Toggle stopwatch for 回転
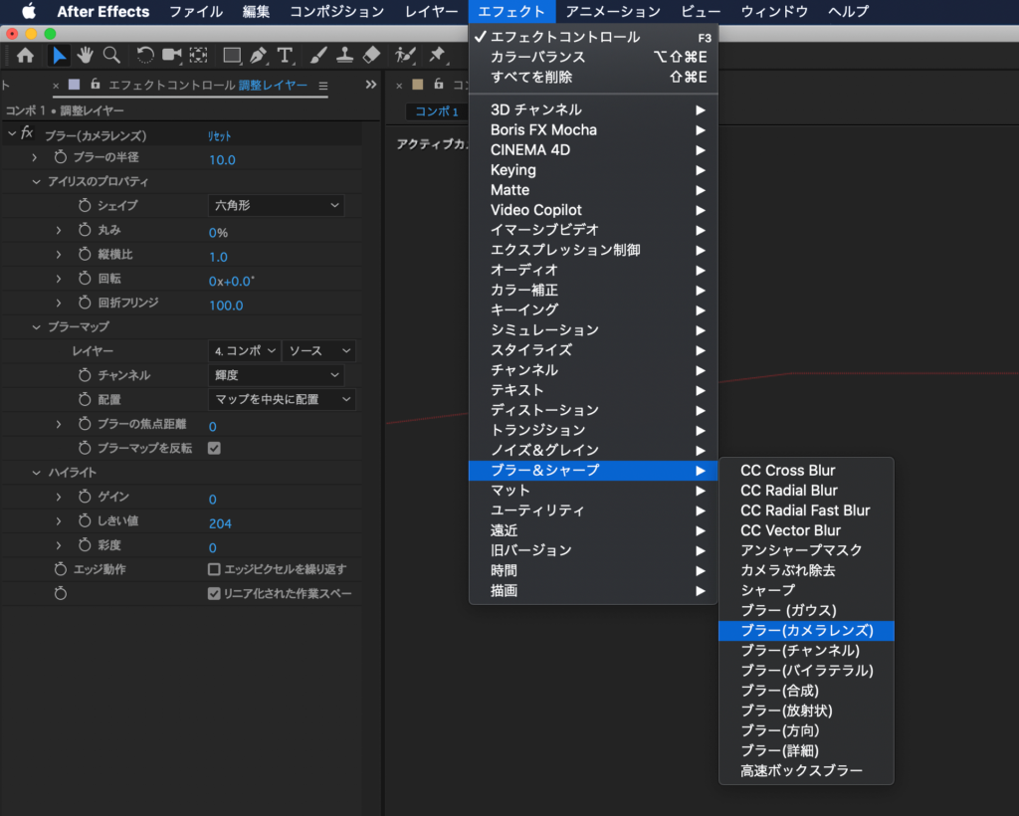The width and height of the screenshot is (1019, 816). click(85, 278)
